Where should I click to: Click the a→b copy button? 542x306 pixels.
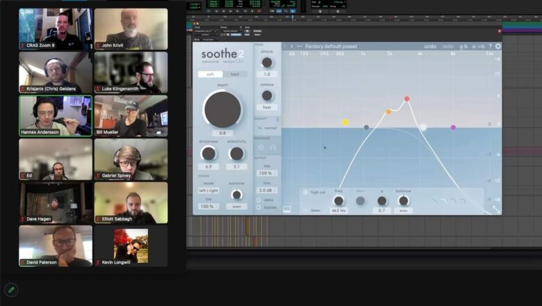[x=478, y=46]
